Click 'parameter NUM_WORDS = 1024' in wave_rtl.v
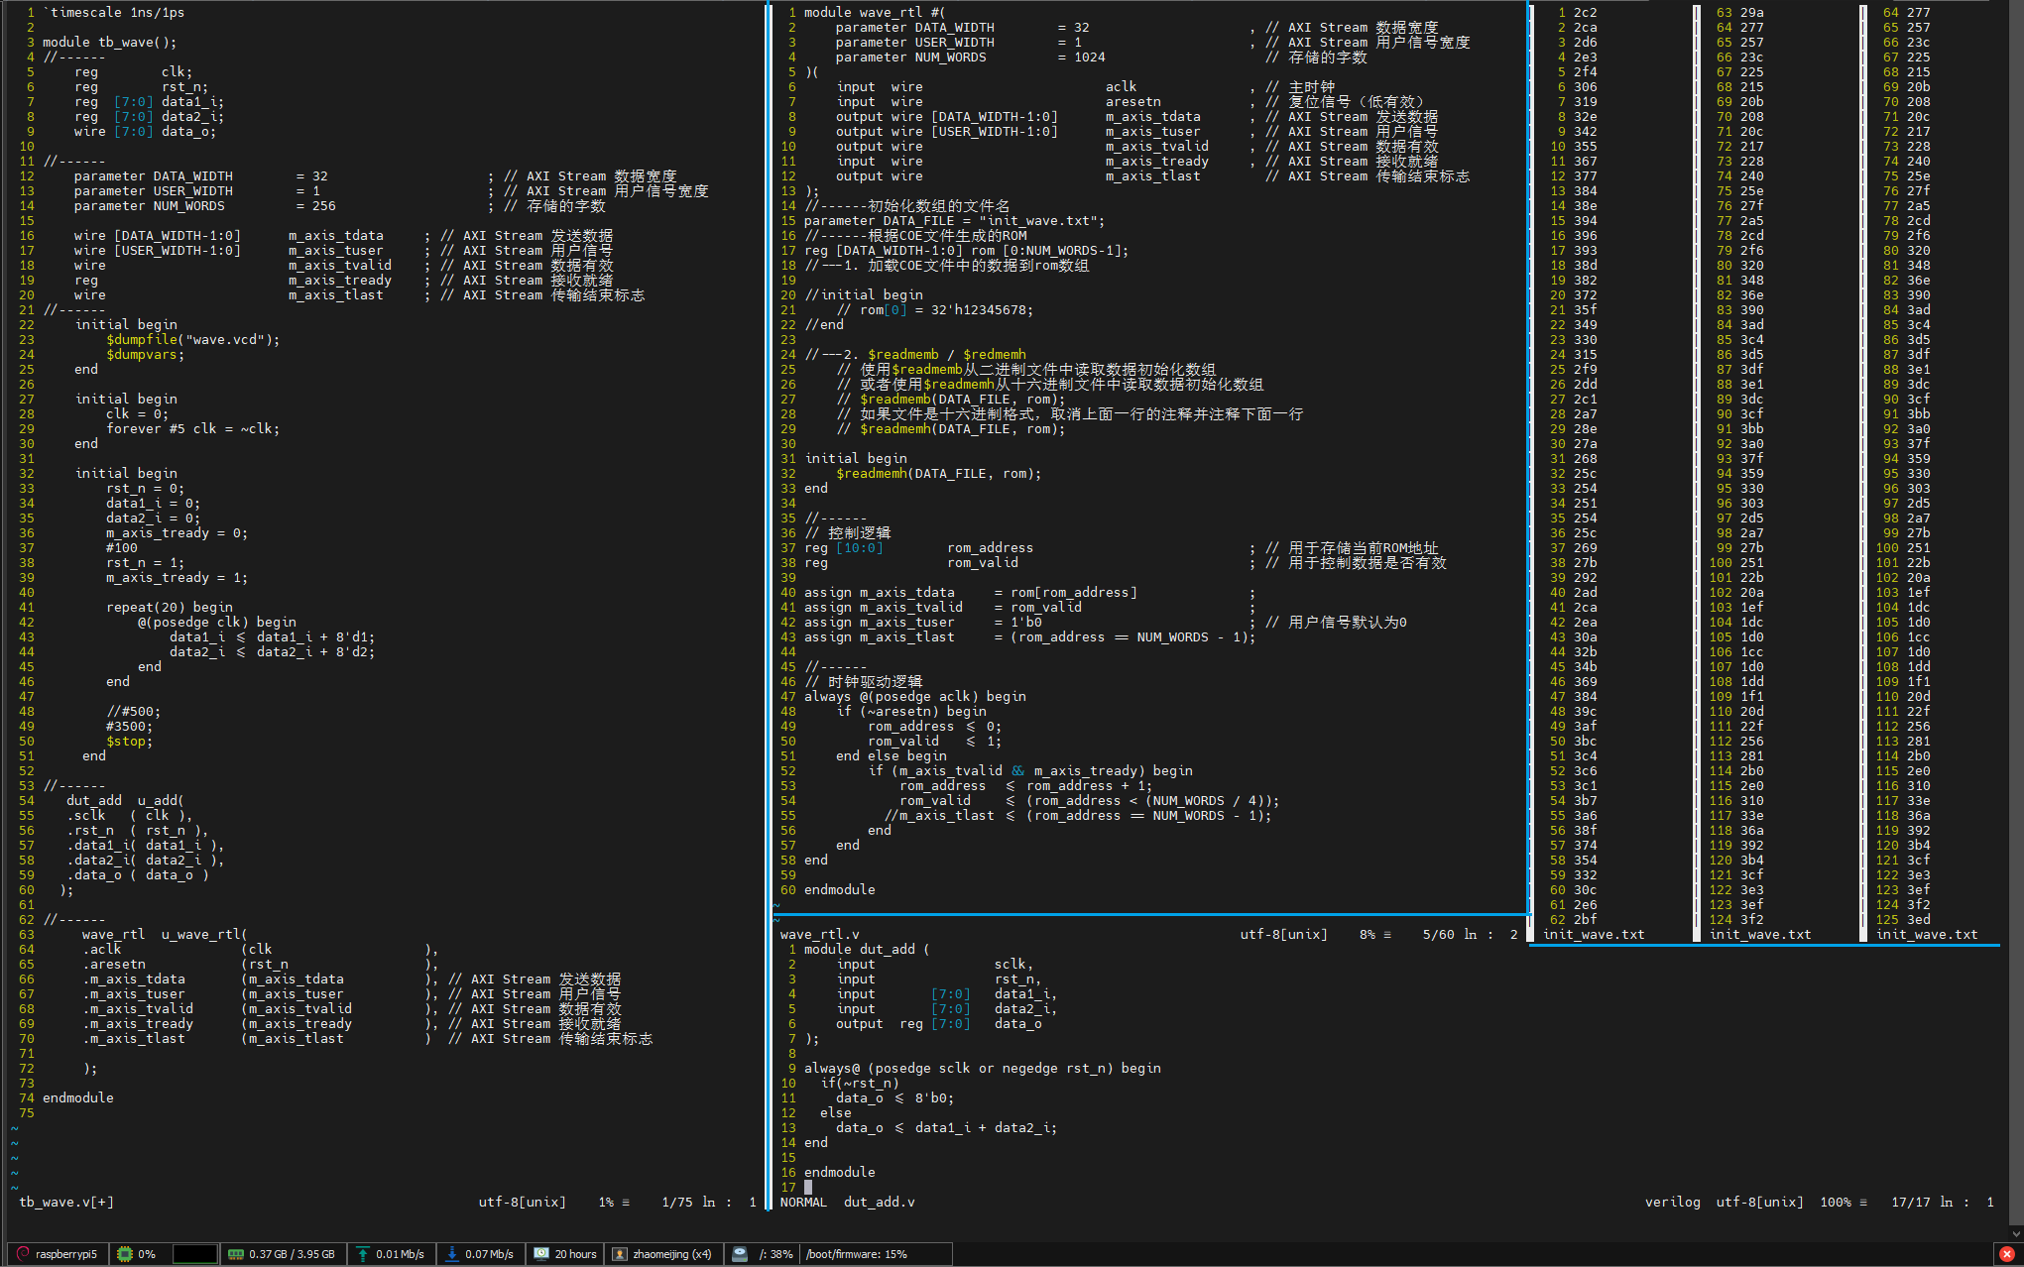 [971, 57]
